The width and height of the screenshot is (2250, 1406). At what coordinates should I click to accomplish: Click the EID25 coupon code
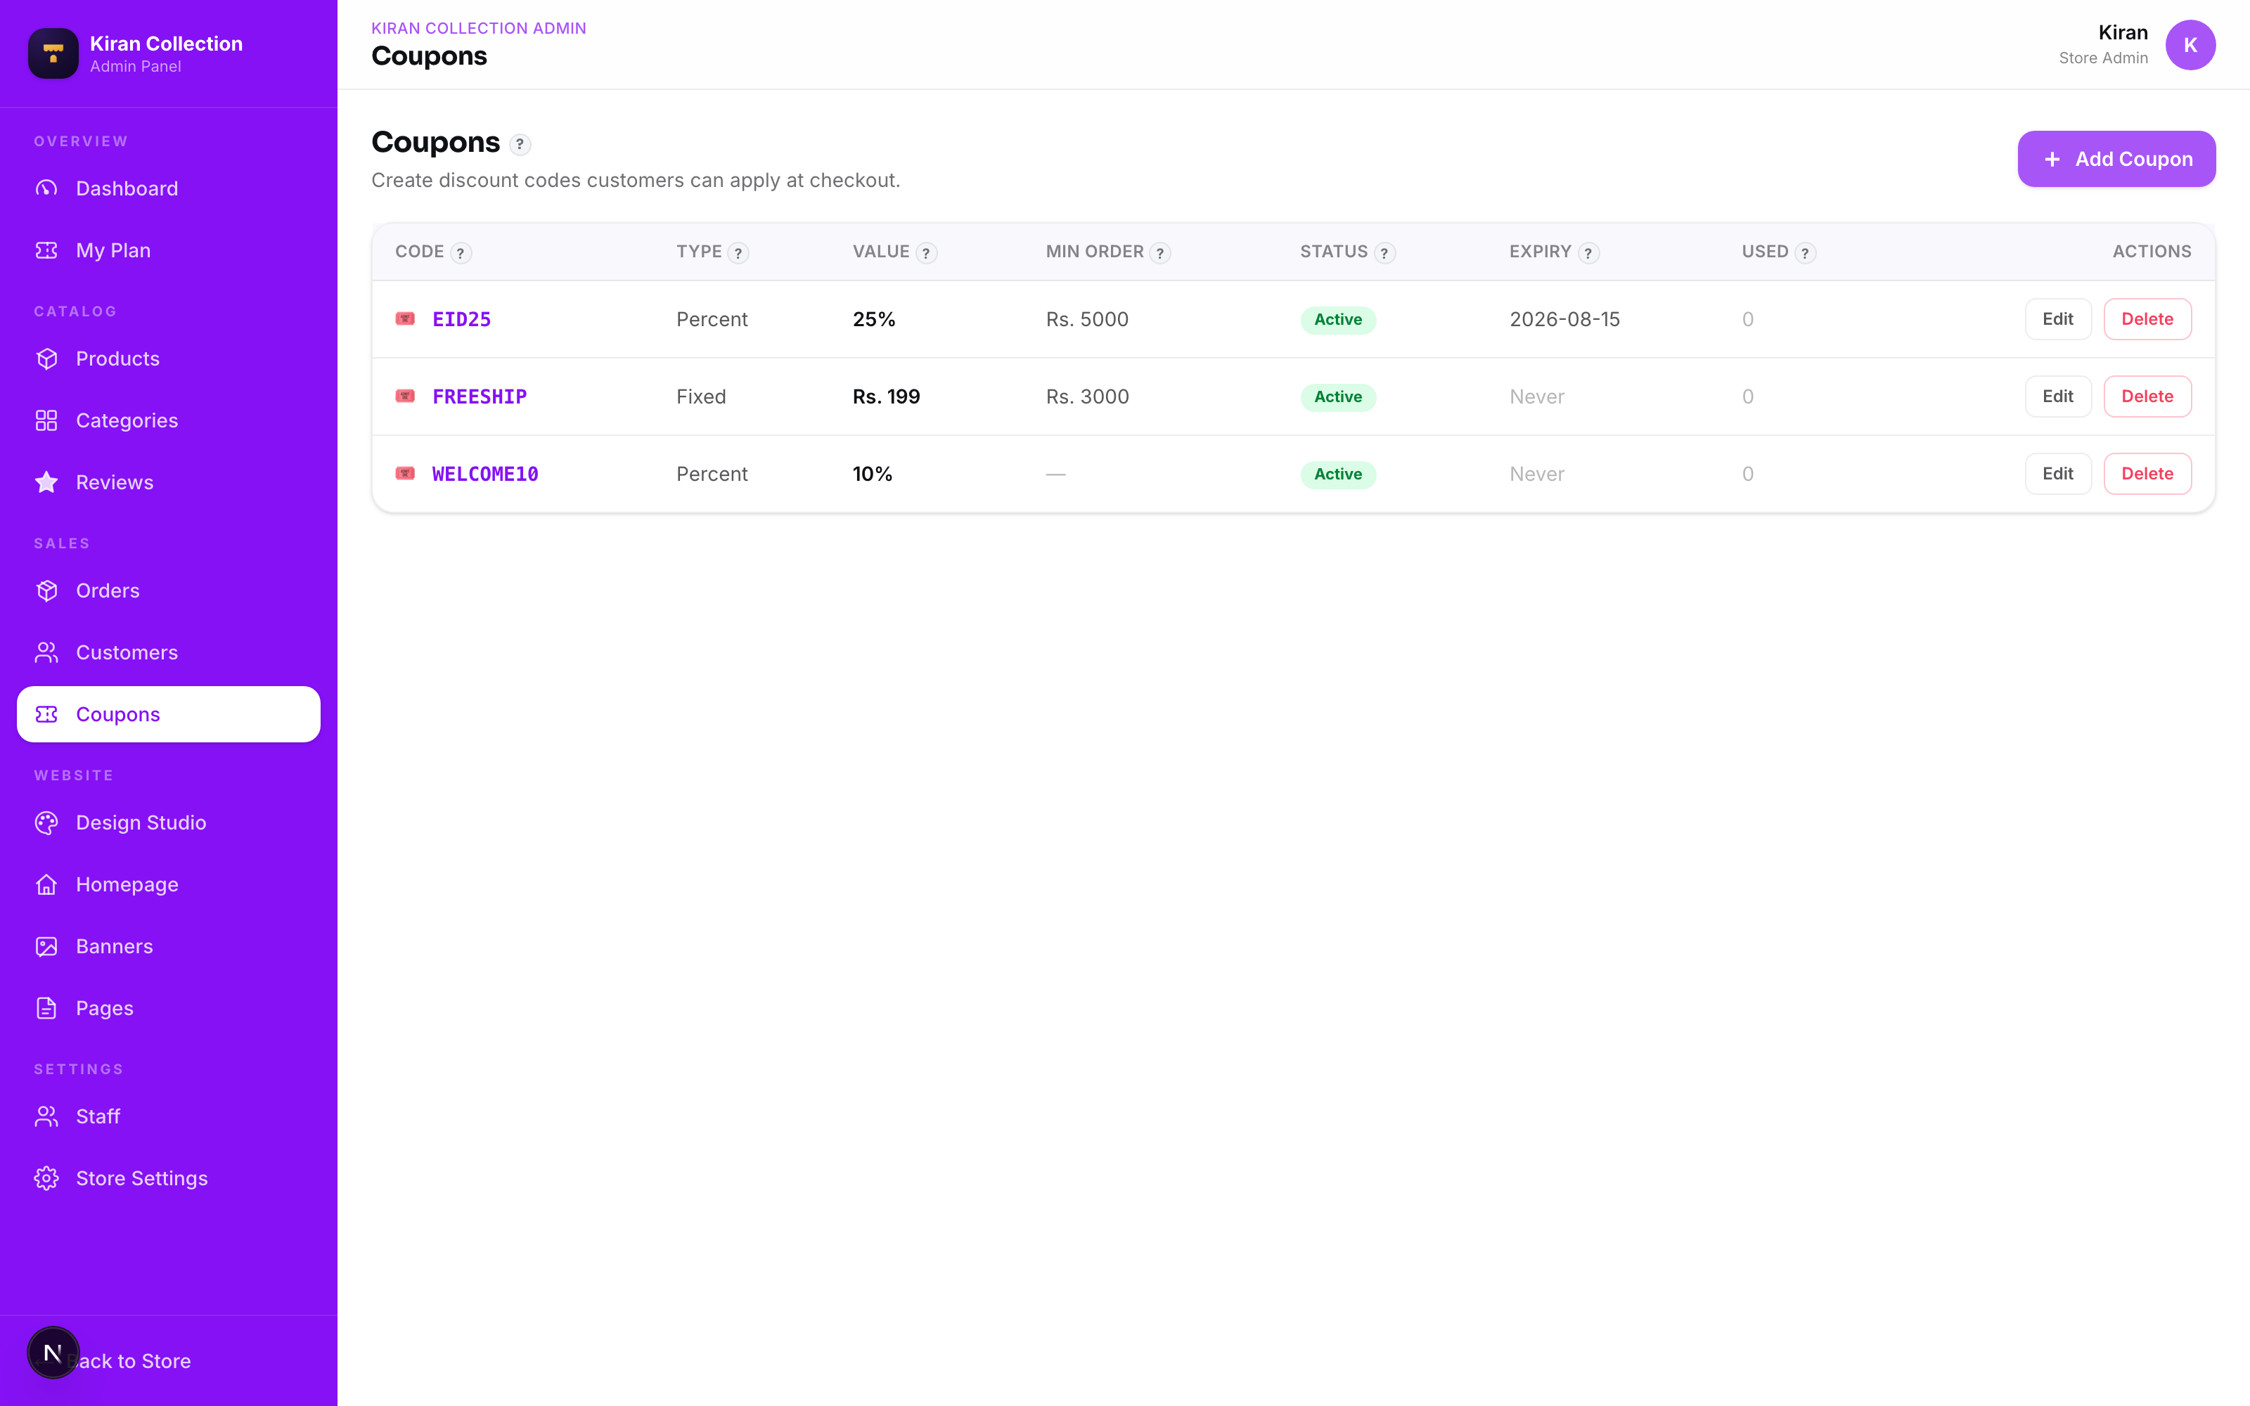pos(461,319)
